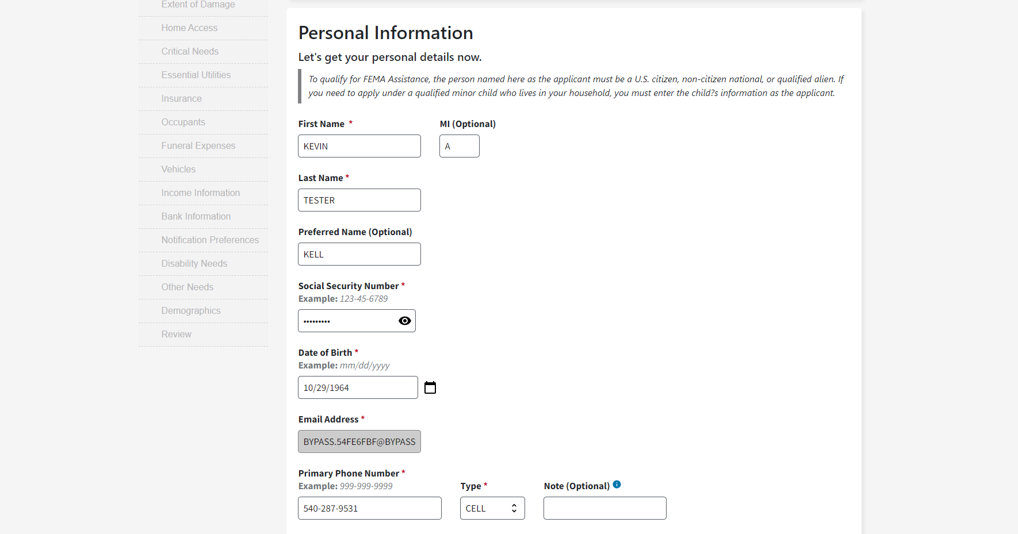Image resolution: width=1018 pixels, height=534 pixels.
Task: Click the Date of Birth input
Action: click(358, 387)
